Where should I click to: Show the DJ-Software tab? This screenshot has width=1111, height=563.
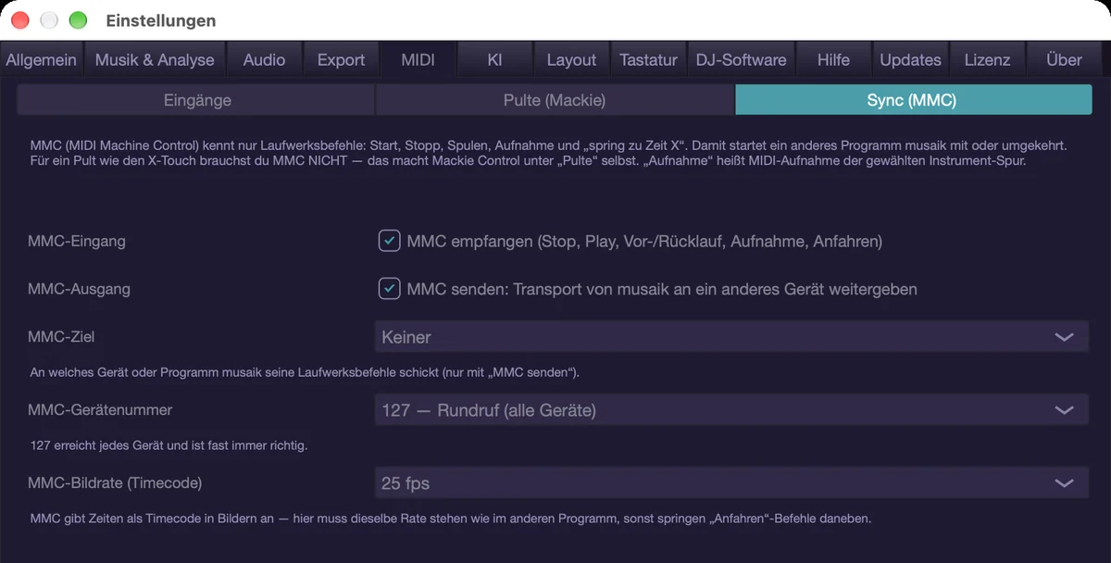click(x=741, y=59)
